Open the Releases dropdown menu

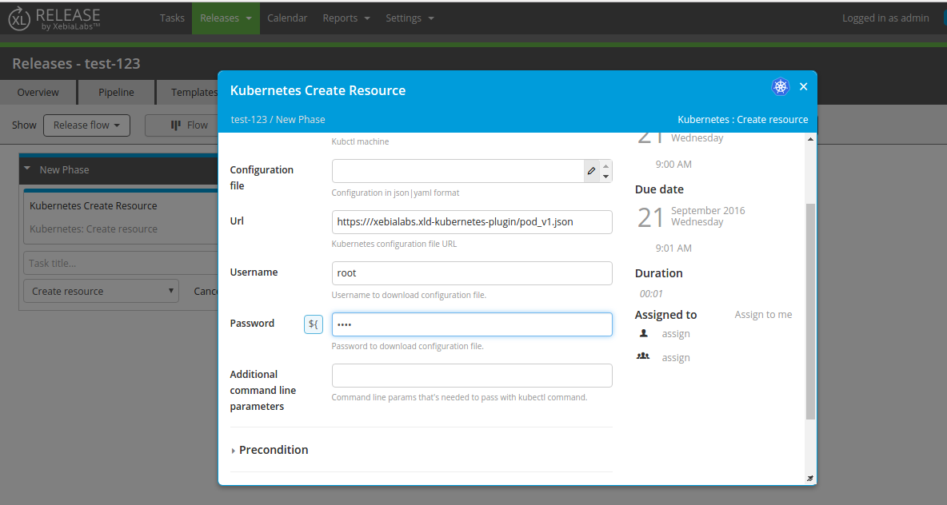tap(226, 18)
